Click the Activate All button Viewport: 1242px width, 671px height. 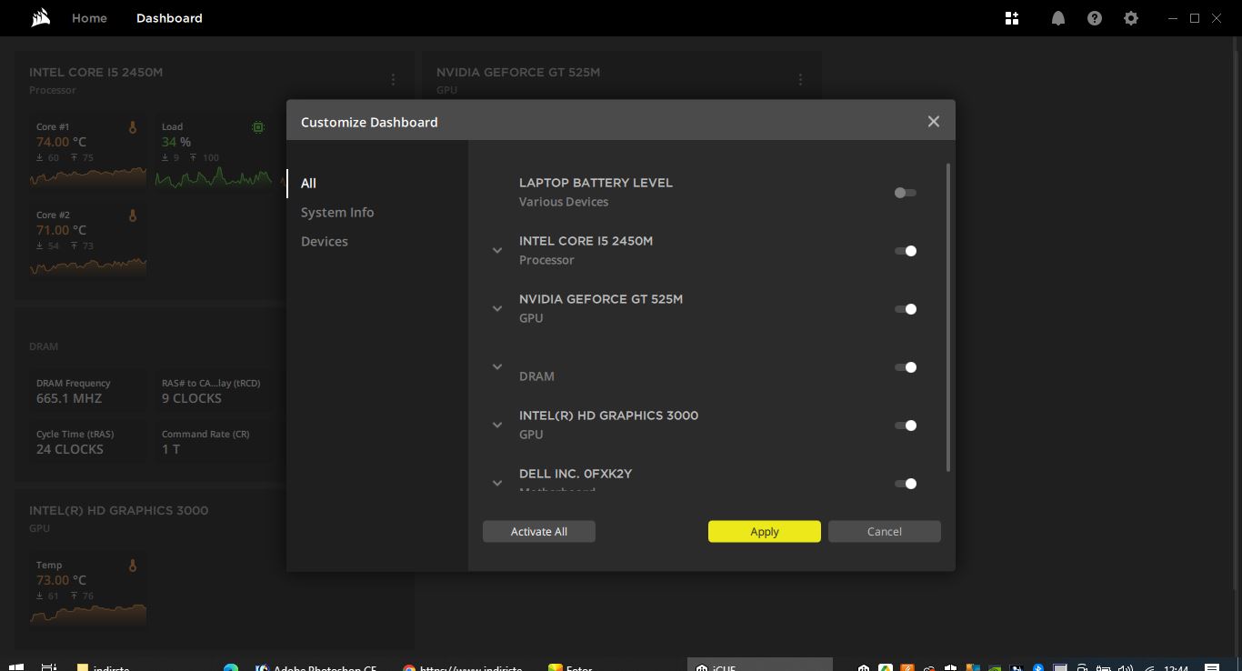coord(539,531)
